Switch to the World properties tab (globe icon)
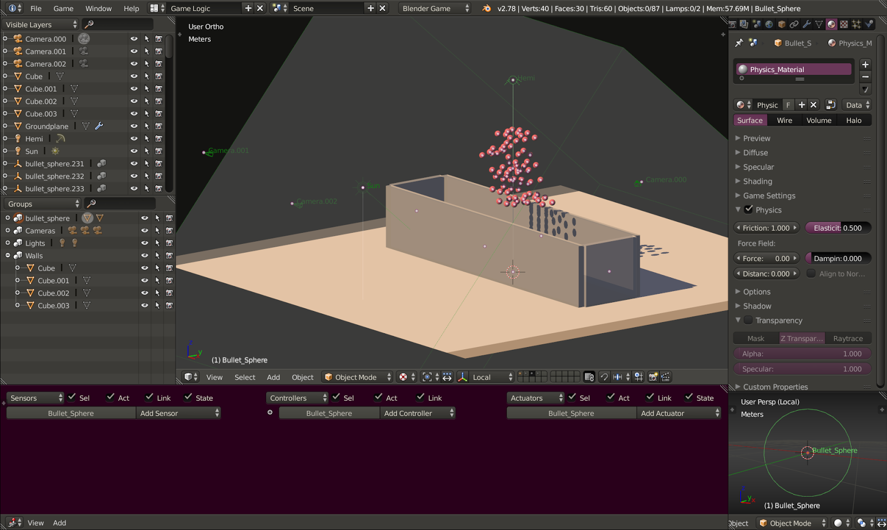Image resolution: width=887 pixels, height=530 pixels. tap(769, 24)
